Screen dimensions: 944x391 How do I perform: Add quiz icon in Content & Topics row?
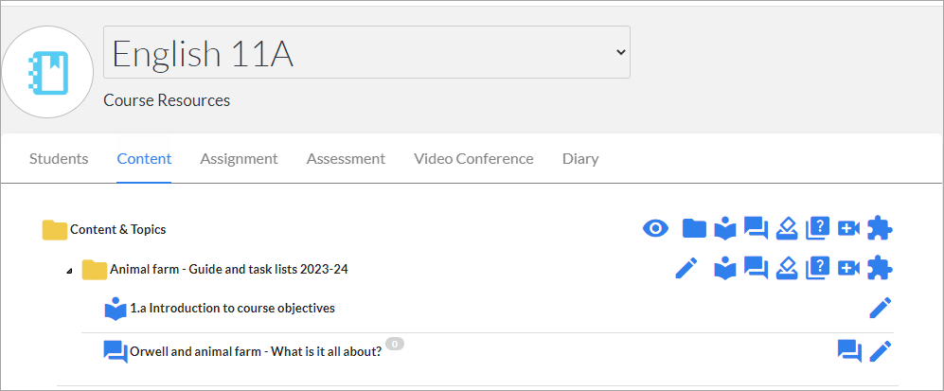(817, 228)
